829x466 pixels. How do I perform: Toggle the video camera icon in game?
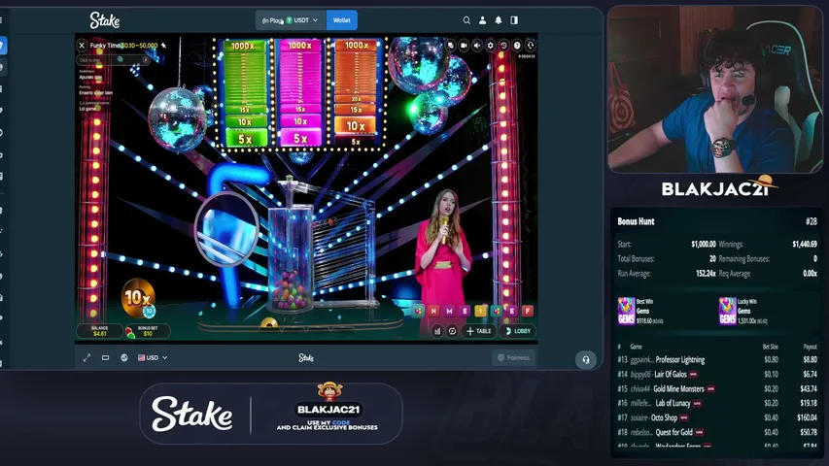464,46
